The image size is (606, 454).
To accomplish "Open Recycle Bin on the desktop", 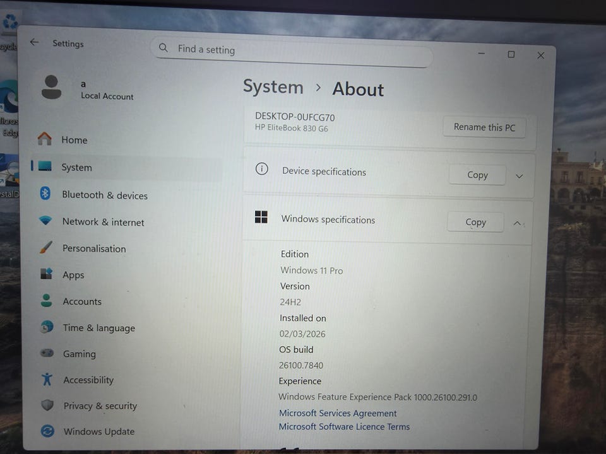I will (x=9, y=31).
